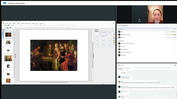The height and width of the screenshot is (99, 177).
Task: Click Гала's avatar in presenters list
Action: pyautogui.click(x=119, y=32)
